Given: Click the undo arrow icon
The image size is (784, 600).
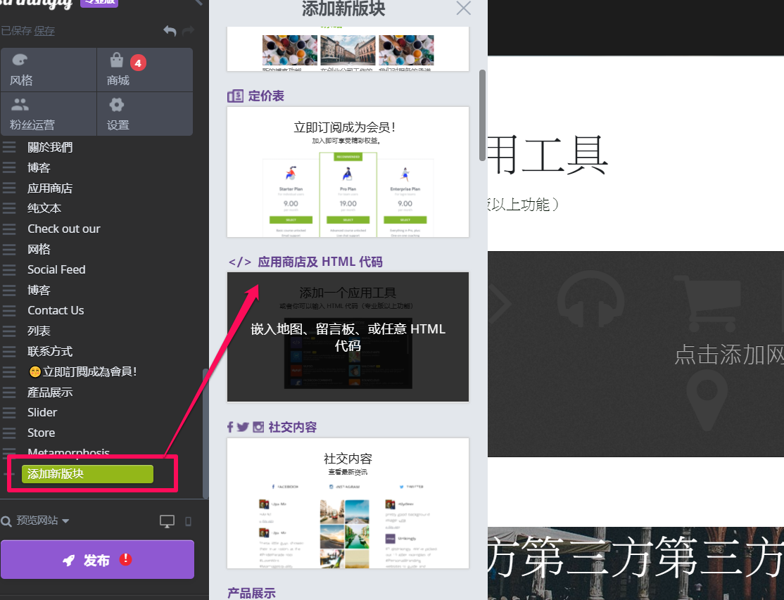Looking at the screenshot, I should [x=170, y=31].
